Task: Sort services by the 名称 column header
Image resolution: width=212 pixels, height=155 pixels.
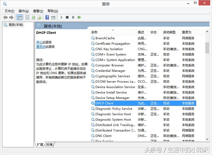Action: click(94, 32)
